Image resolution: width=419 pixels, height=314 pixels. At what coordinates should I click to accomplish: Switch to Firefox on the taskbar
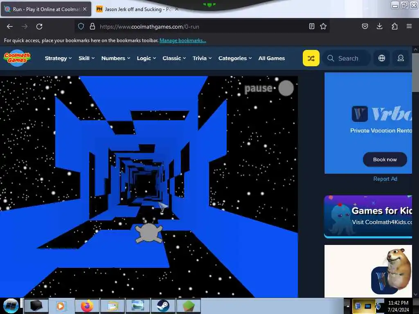[87, 306]
